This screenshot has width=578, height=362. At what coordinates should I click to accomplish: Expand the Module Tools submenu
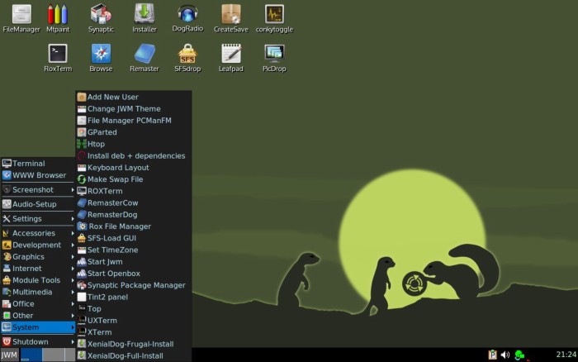(x=38, y=280)
